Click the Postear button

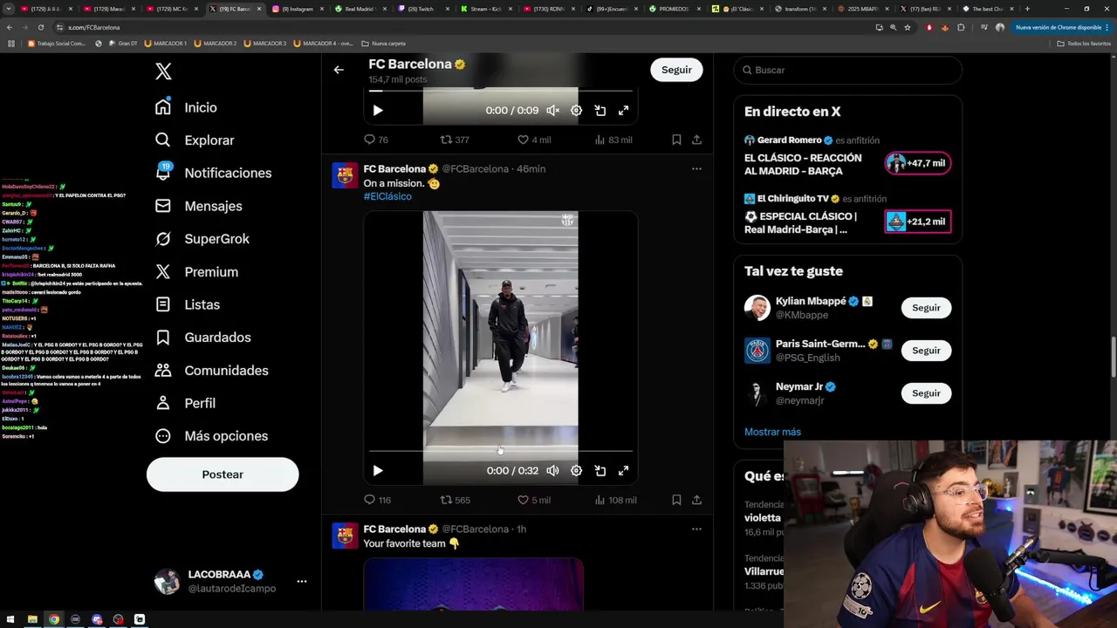click(x=223, y=474)
